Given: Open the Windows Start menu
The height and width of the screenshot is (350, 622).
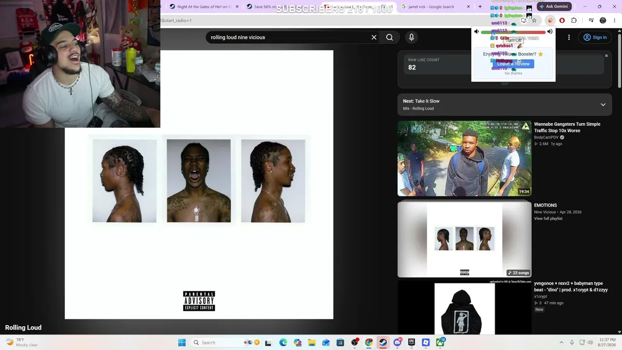Looking at the screenshot, I should point(182,342).
